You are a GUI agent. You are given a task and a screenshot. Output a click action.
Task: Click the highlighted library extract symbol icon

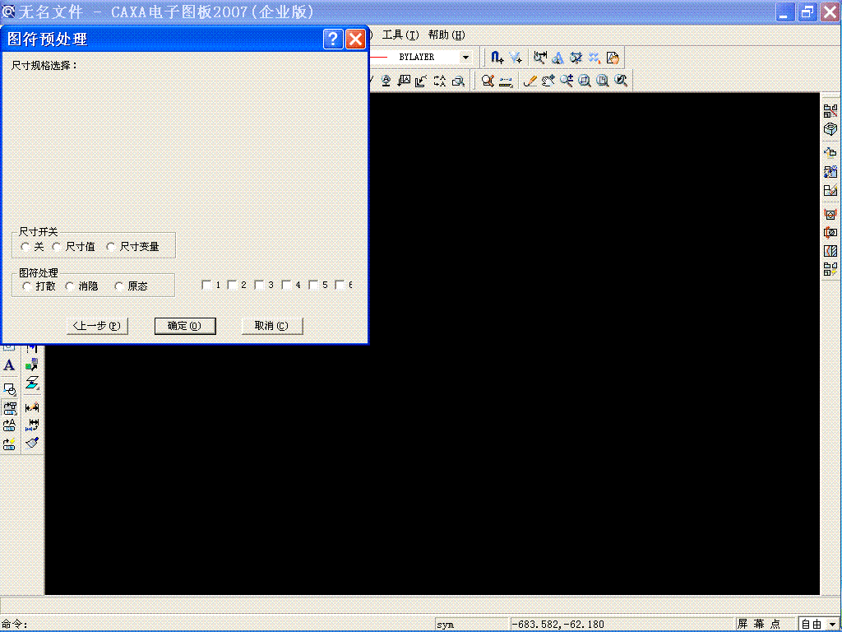pos(10,408)
